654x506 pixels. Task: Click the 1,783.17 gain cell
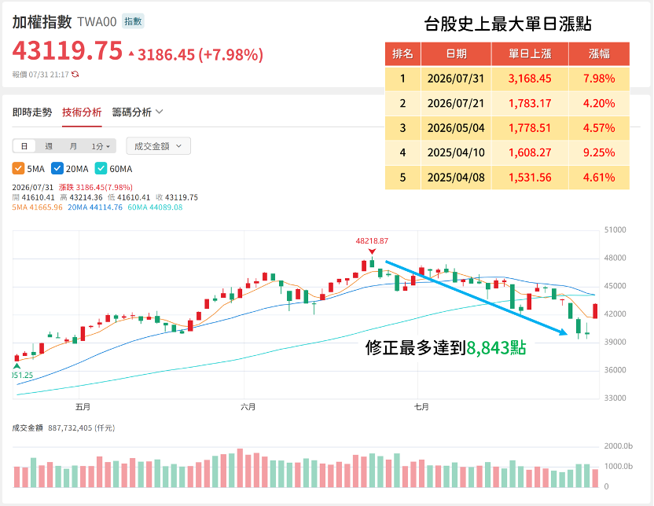point(530,103)
